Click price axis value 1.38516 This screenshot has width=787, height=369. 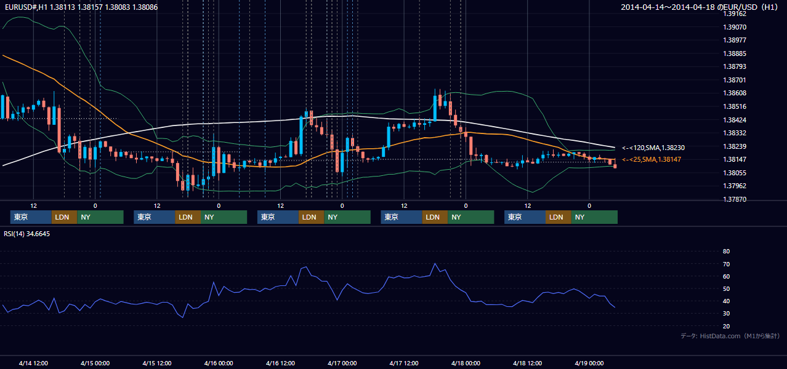[735, 106]
